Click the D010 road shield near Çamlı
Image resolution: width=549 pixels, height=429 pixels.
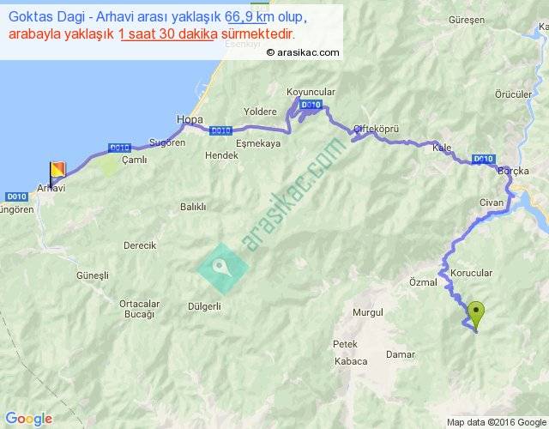pyautogui.click(x=119, y=148)
